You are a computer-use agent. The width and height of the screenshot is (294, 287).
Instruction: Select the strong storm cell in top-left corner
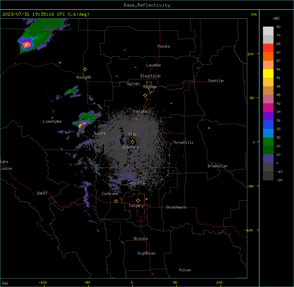pos(26,45)
